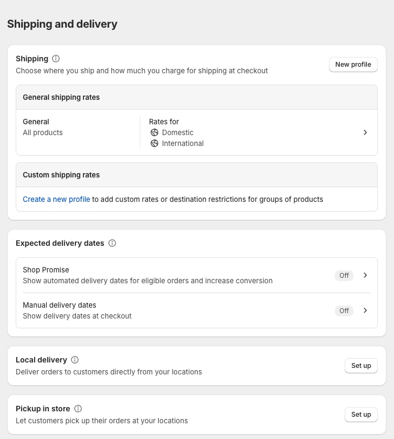Image resolution: width=394 pixels, height=439 pixels.
Task: Click the International rates label
Action: tap(183, 143)
